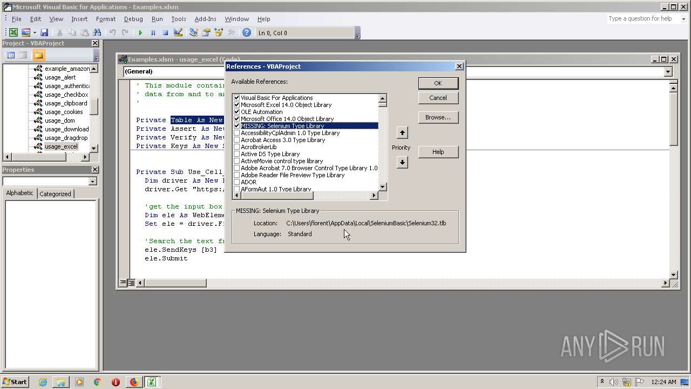This screenshot has height=389, width=691.
Task: Open Firefox from the taskbar
Action: (x=134, y=382)
